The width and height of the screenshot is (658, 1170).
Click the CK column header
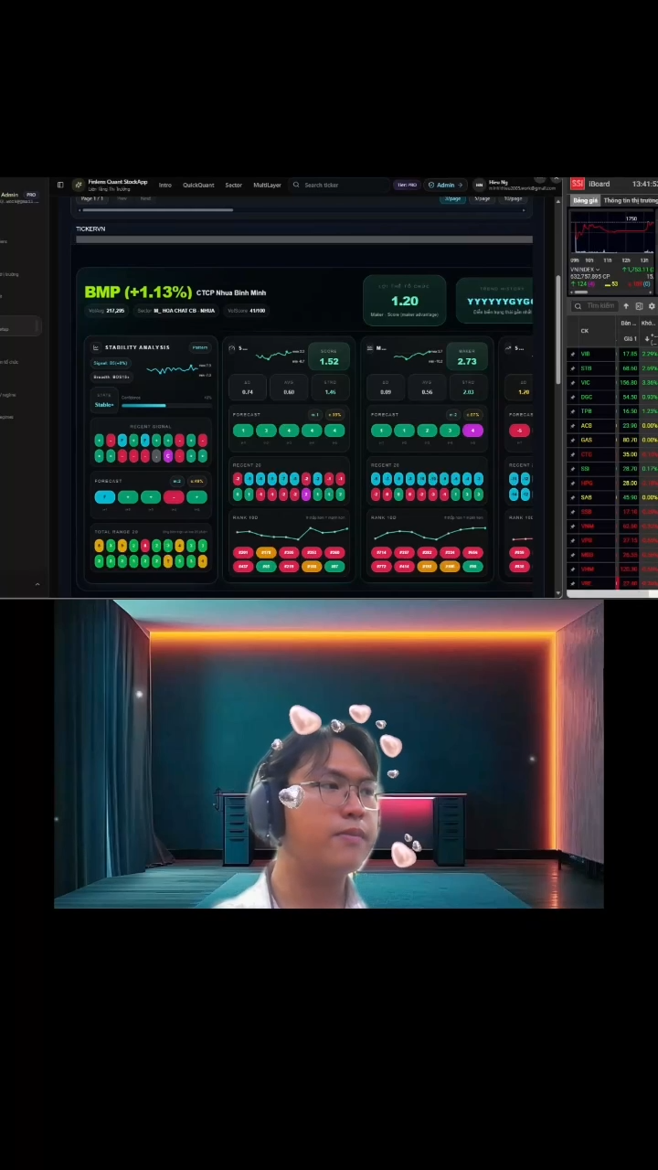tap(585, 331)
